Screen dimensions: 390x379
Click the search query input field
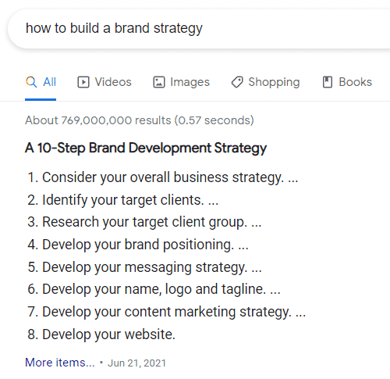click(199, 28)
